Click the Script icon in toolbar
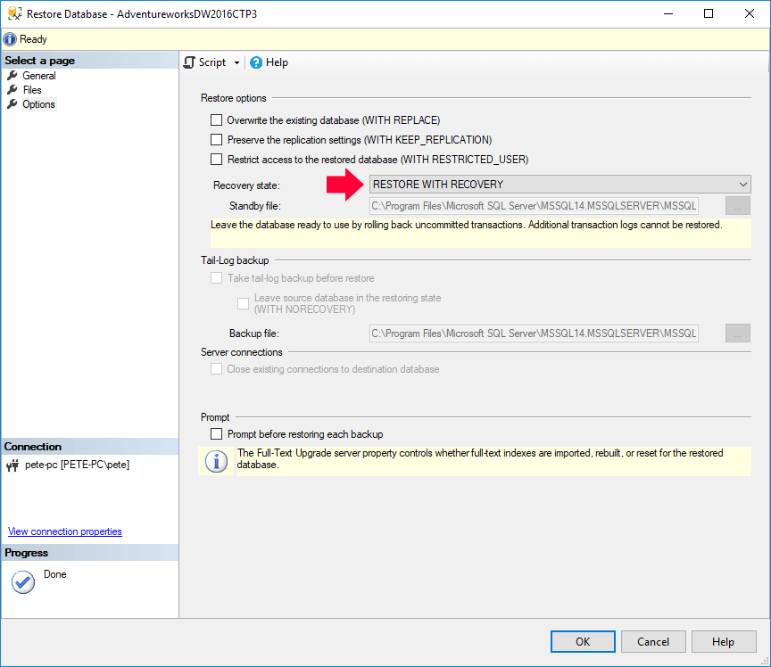Image resolution: width=771 pixels, height=667 pixels. (x=189, y=62)
